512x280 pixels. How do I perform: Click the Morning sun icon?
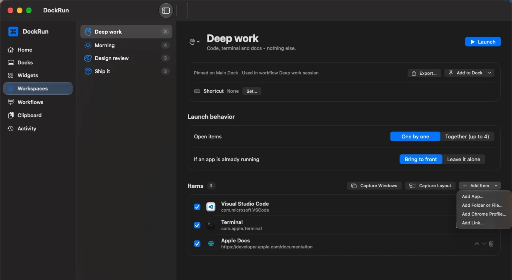(88, 45)
